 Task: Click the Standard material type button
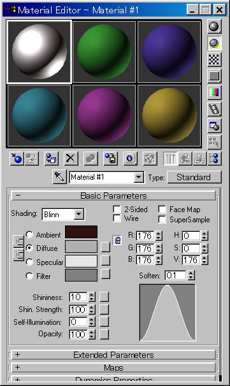click(194, 177)
